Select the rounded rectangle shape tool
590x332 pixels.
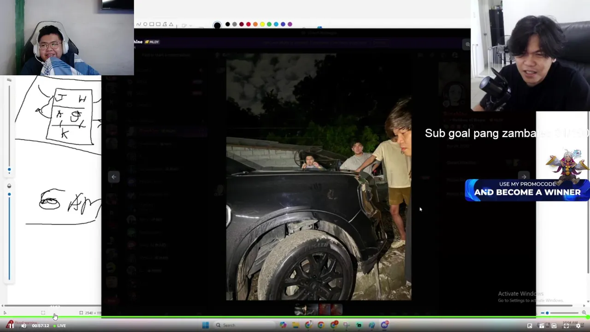coord(158,24)
